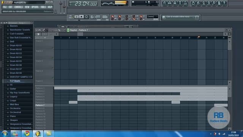This screenshot has height=137, width=243.
Task: Toggle last top-row recording panel option
Action: click(x=141, y=16)
